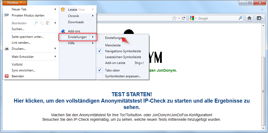Click the reload page button
Screen dimensions: 268x133
click(x=184, y=18)
